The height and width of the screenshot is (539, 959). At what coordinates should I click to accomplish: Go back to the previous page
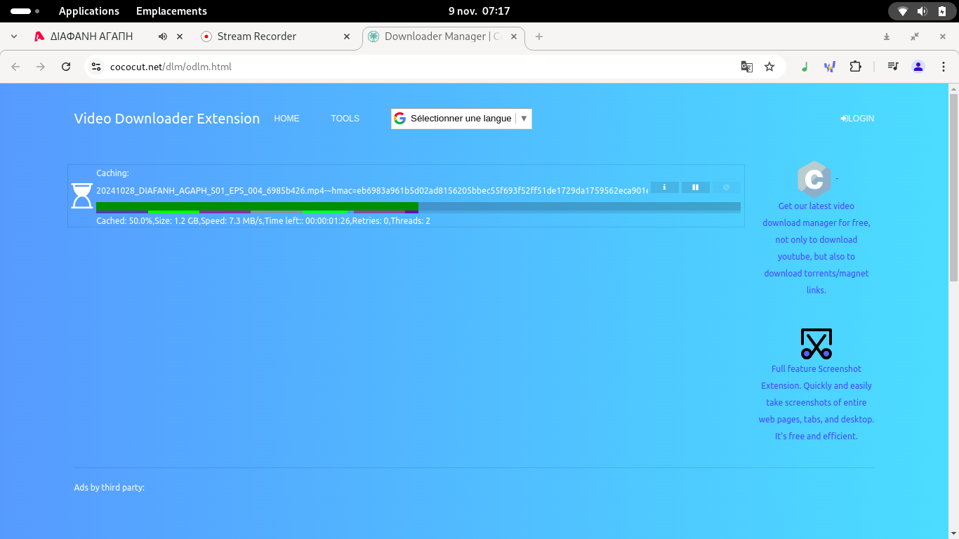click(15, 67)
